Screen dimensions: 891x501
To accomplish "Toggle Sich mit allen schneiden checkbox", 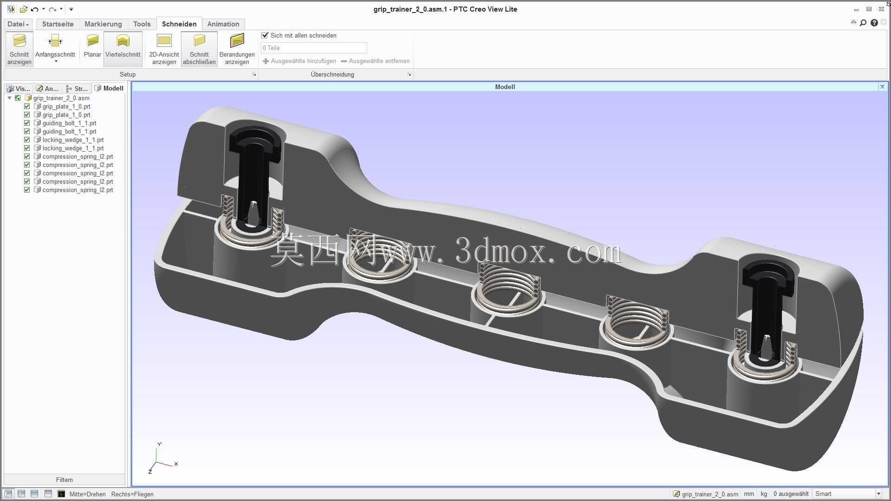I will [x=265, y=35].
